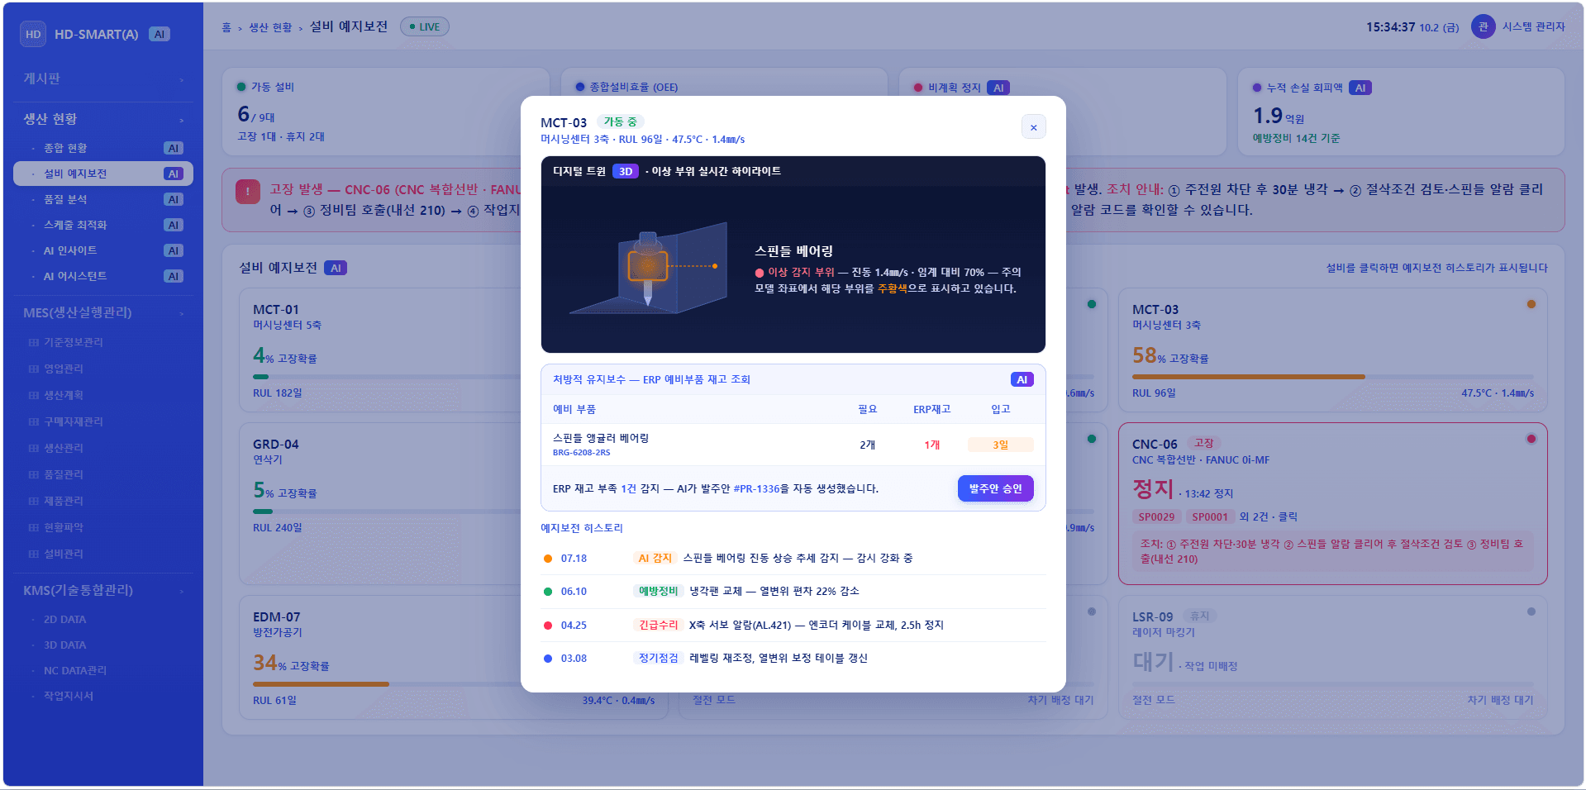The image size is (1586, 790).
Task: Close the MCT-03 detail popup
Action: (1033, 127)
